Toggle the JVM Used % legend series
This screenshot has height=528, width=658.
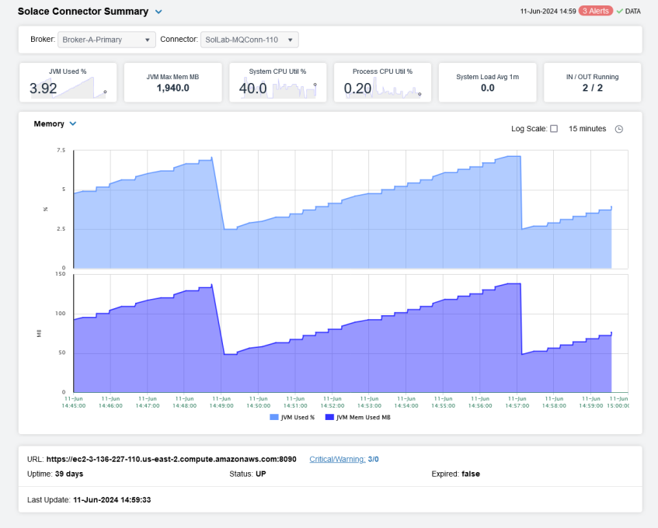[292, 418]
